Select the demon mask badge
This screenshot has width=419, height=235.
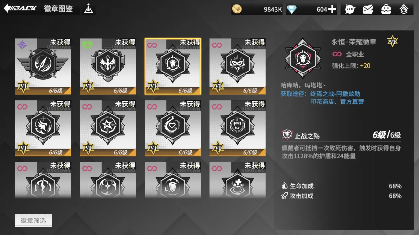(x=237, y=66)
